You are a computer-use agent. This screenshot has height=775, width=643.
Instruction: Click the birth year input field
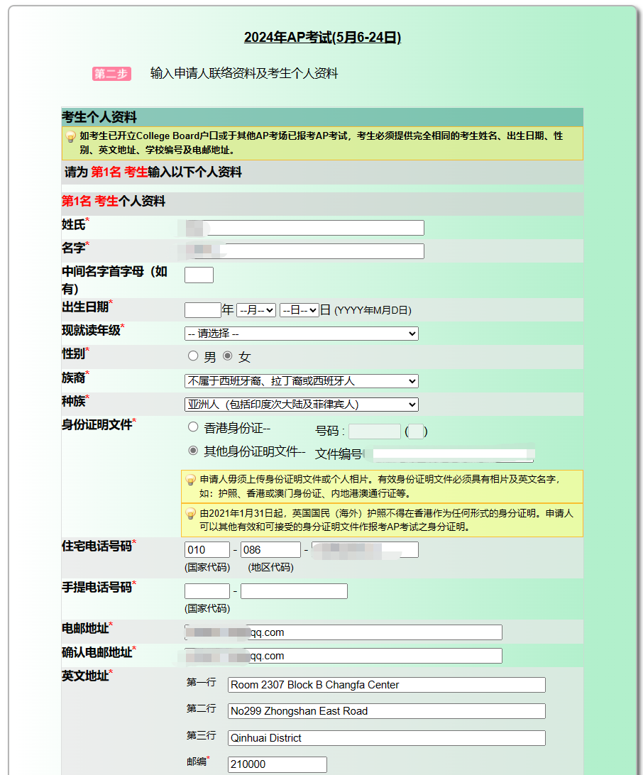[203, 310]
